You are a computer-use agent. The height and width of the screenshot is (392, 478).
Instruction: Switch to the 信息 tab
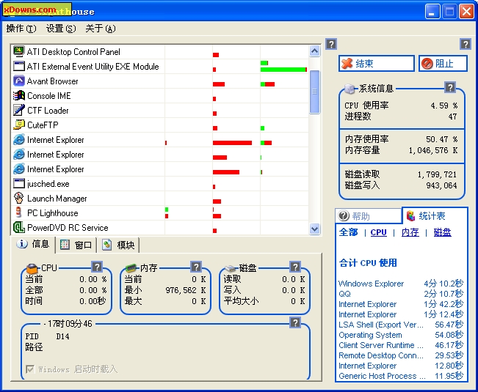(33, 244)
